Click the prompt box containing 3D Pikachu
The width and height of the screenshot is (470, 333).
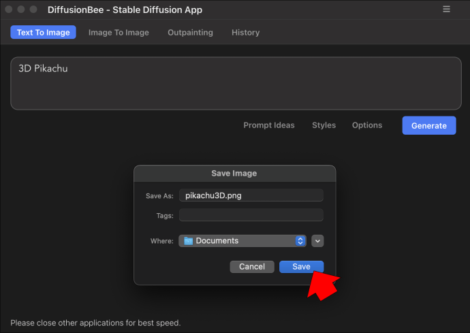click(236, 83)
